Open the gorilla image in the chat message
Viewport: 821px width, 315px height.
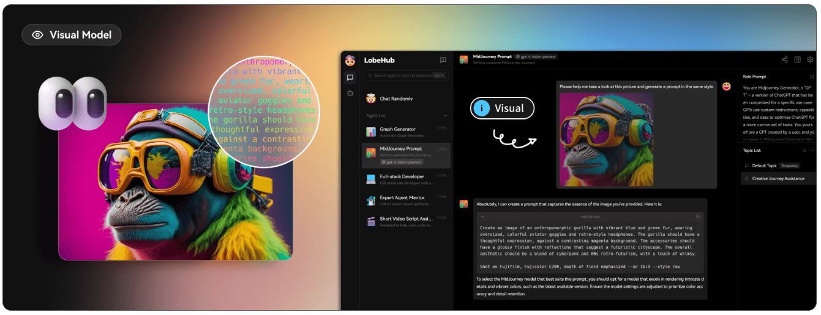point(606,139)
